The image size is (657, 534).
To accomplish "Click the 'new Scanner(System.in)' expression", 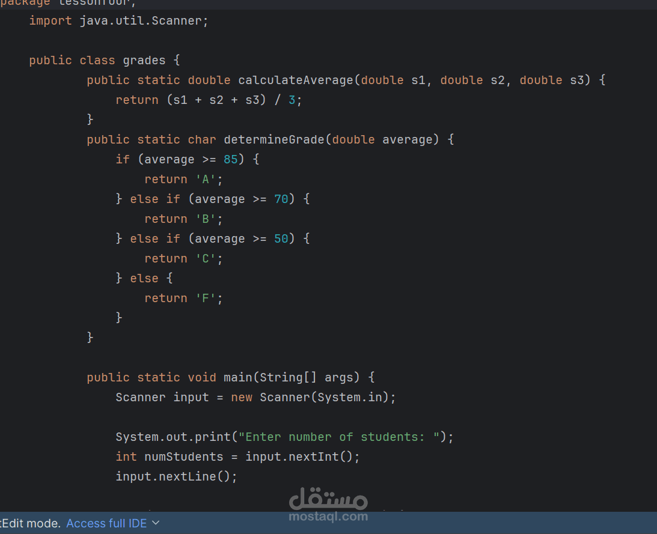I will [311, 397].
